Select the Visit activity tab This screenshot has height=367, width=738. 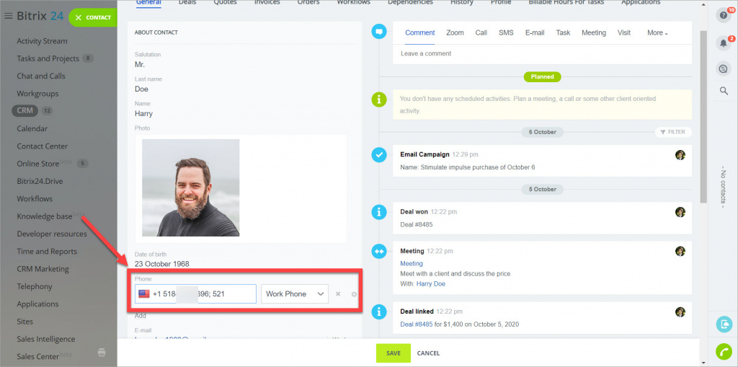tap(624, 32)
